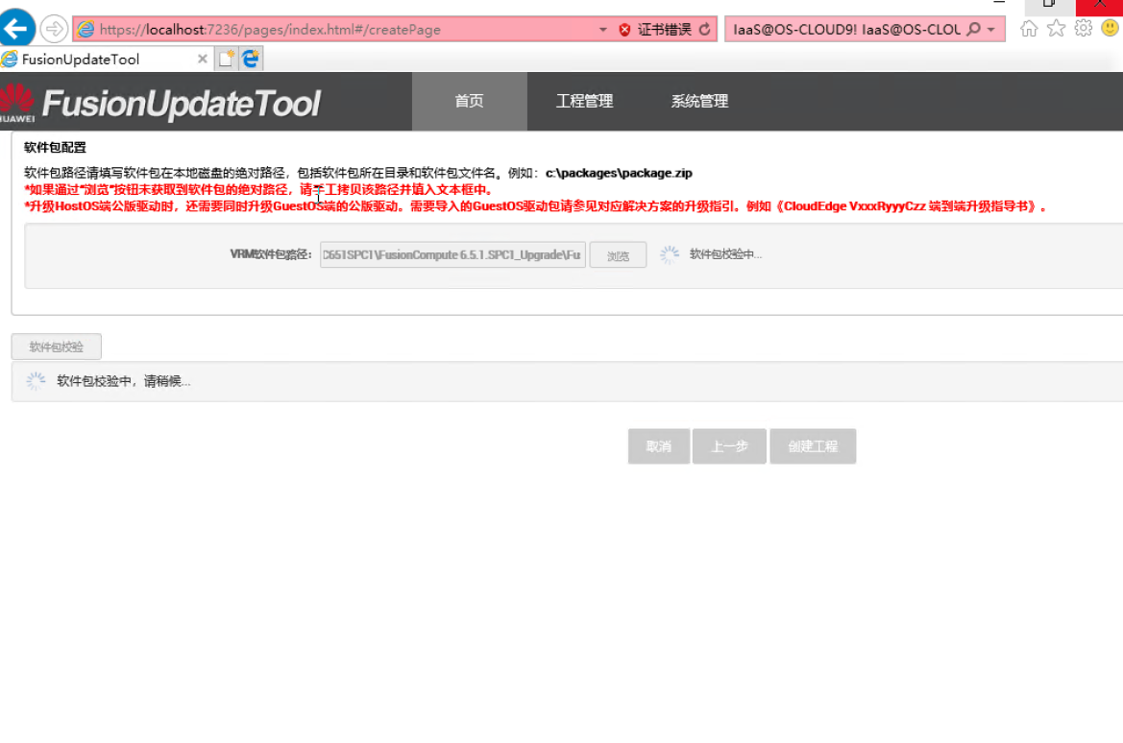
Task: Click the window restore button
Action: pyautogui.click(x=1049, y=4)
